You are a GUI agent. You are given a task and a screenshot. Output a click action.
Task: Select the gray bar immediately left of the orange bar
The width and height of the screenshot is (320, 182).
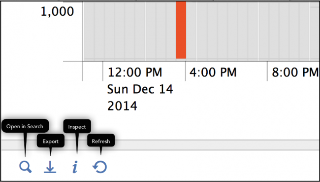[171, 31]
